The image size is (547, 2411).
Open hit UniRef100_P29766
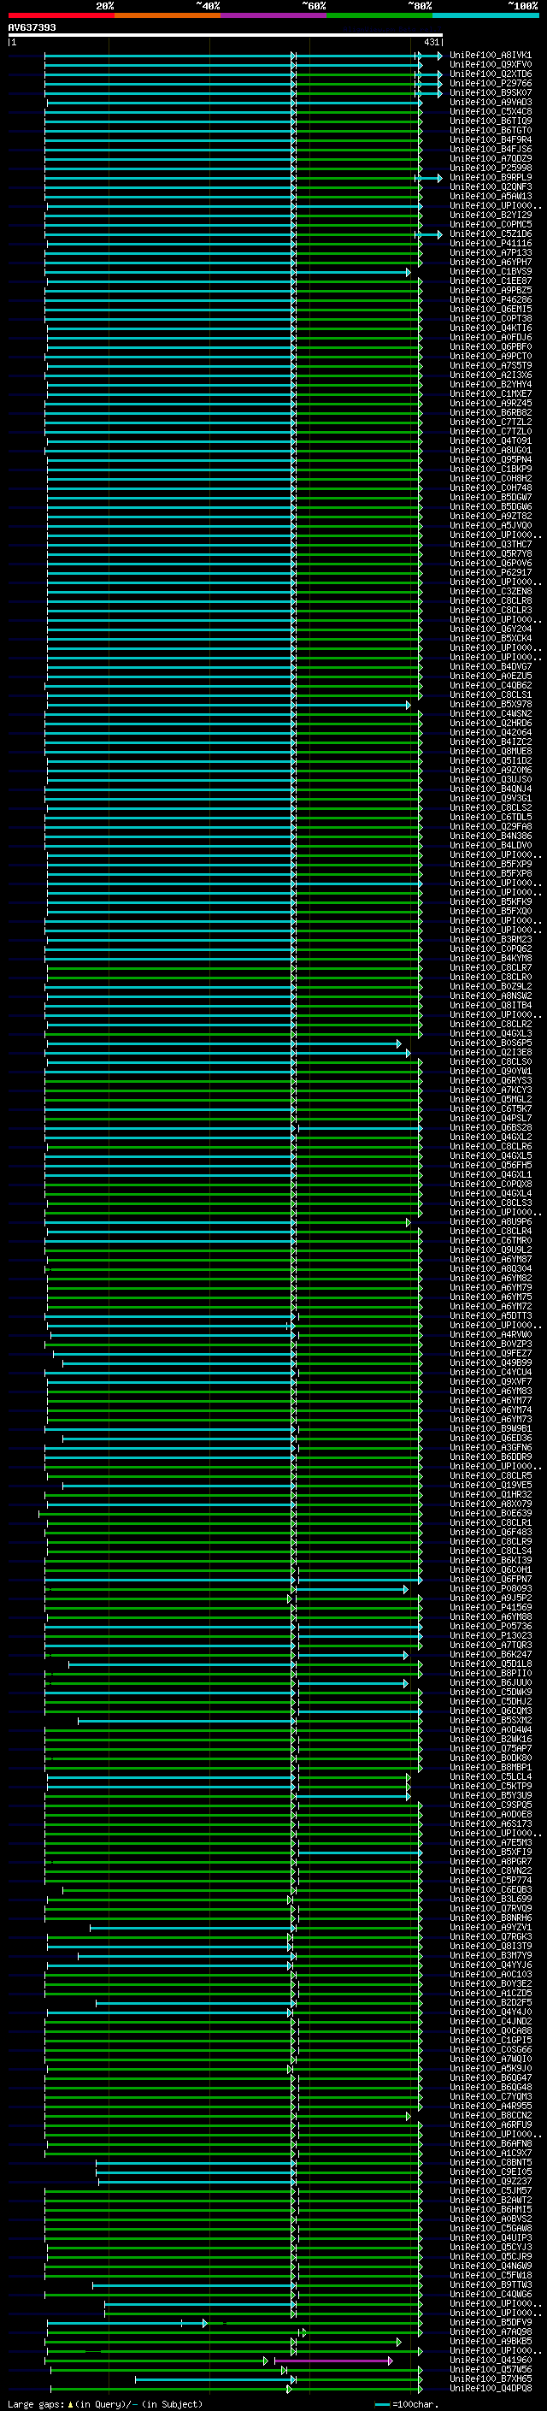pos(490,83)
